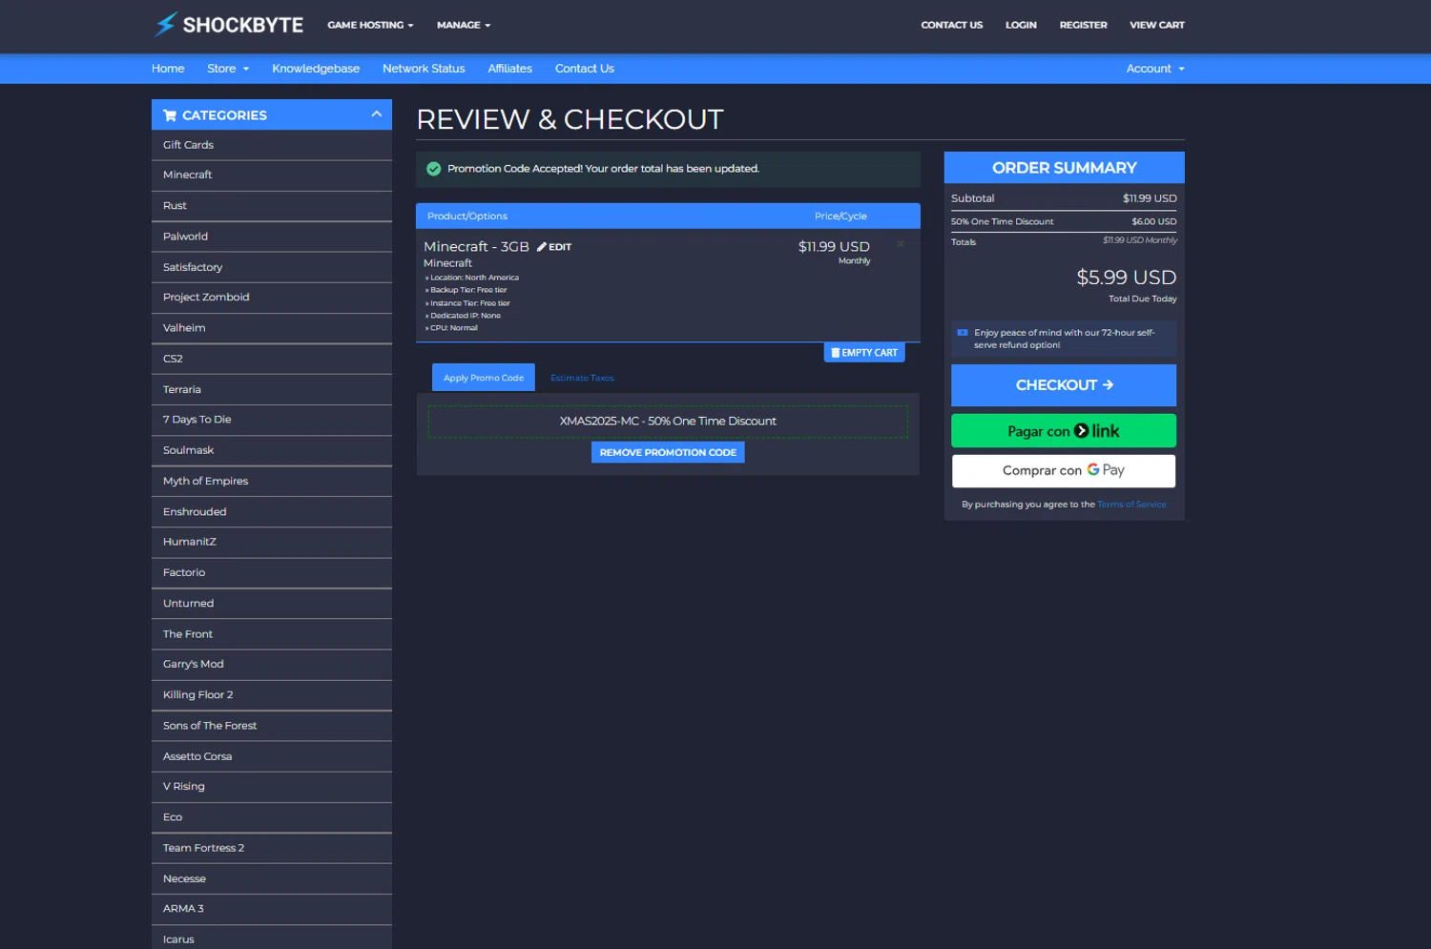The image size is (1431, 949).
Task: Select the Eco category
Action: tap(272, 816)
